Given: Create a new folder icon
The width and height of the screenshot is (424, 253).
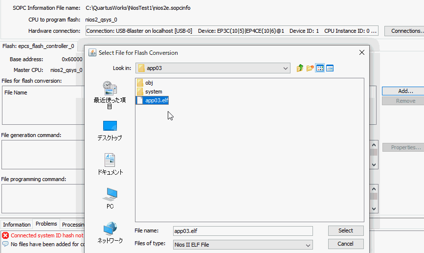Looking at the screenshot, I should 310,68.
